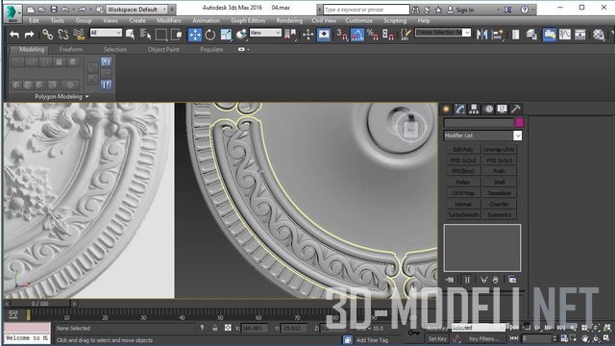
Task: Click the Set Key button
Action: pos(437,339)
